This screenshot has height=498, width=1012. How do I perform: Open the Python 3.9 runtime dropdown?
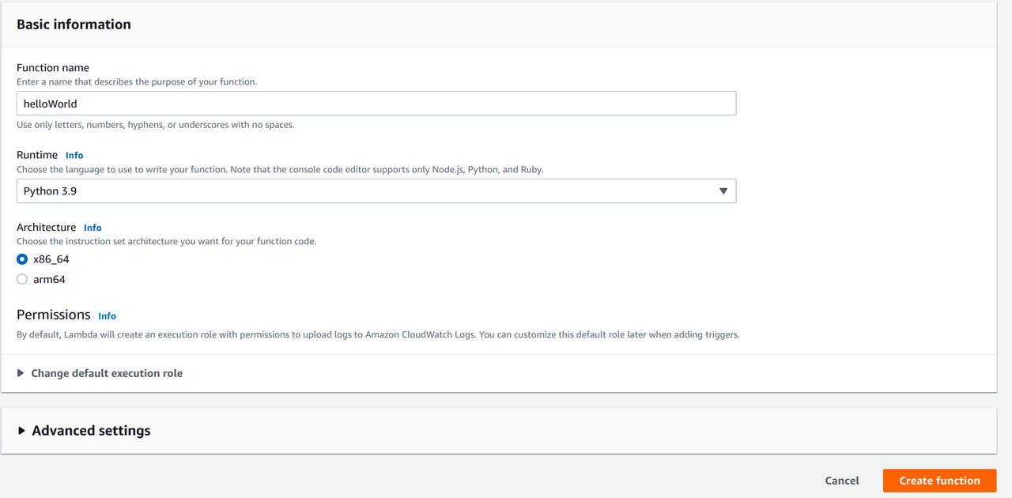point(376,191)
